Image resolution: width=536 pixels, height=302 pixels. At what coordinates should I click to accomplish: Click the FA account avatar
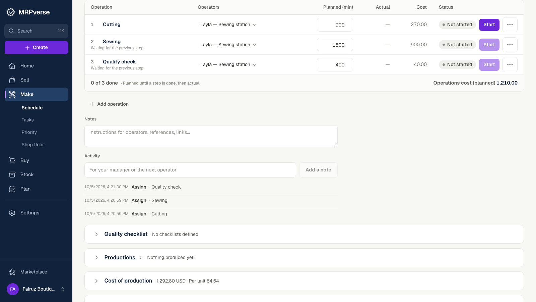[x=13, y=289]
